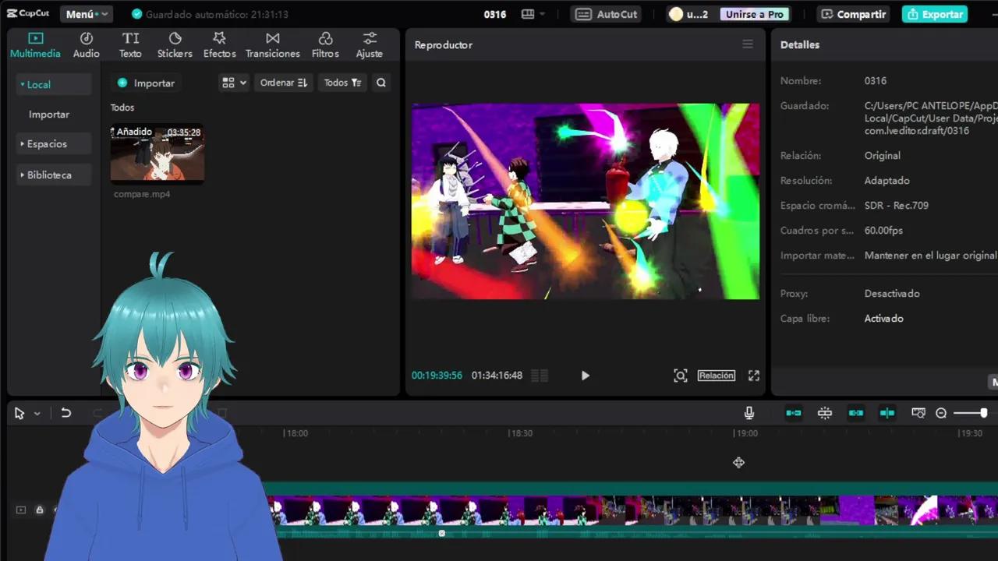Toggle the lock on the video track
The image size is (998, 561).
coord(39,510)
